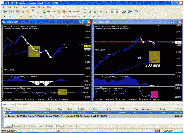Viewport: 184px width, 133px height.
Task: Click the connection status bars icon
Action: (158, 131)
